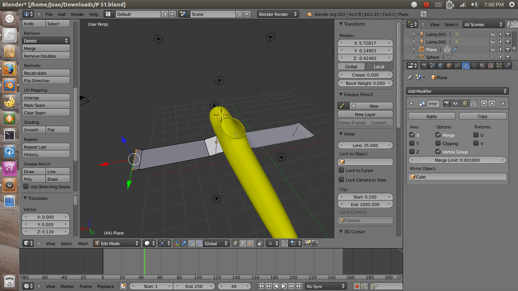Click Recalculate normals button
518x291 pixels.
[x=46, y=73]
